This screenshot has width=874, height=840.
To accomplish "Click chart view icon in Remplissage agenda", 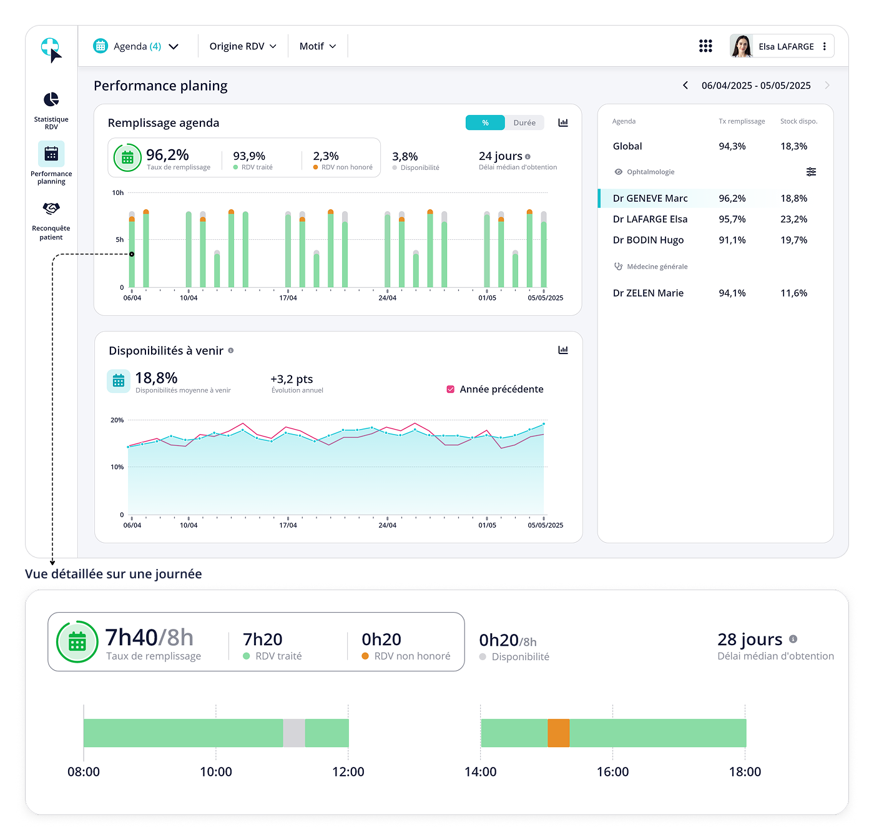I will (x=563, y=122).
